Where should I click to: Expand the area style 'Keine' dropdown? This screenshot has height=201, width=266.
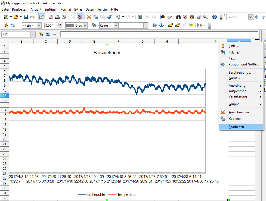(x=116, y=25)
